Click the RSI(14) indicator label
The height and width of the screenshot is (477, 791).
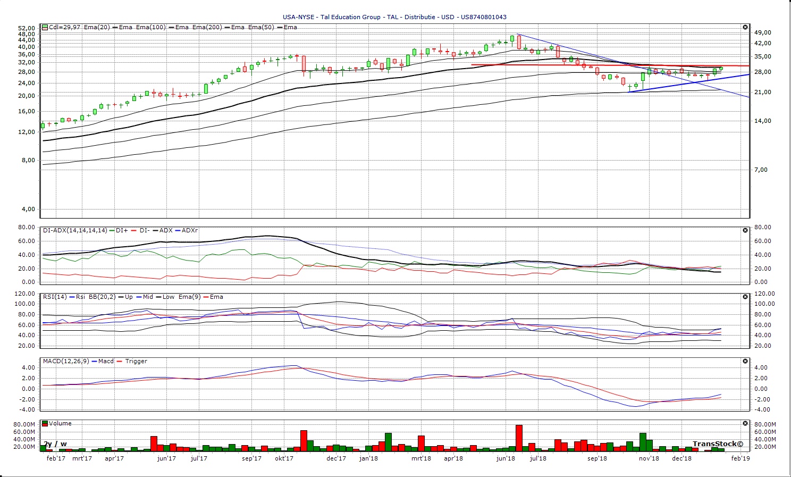(x=55, y=297)
